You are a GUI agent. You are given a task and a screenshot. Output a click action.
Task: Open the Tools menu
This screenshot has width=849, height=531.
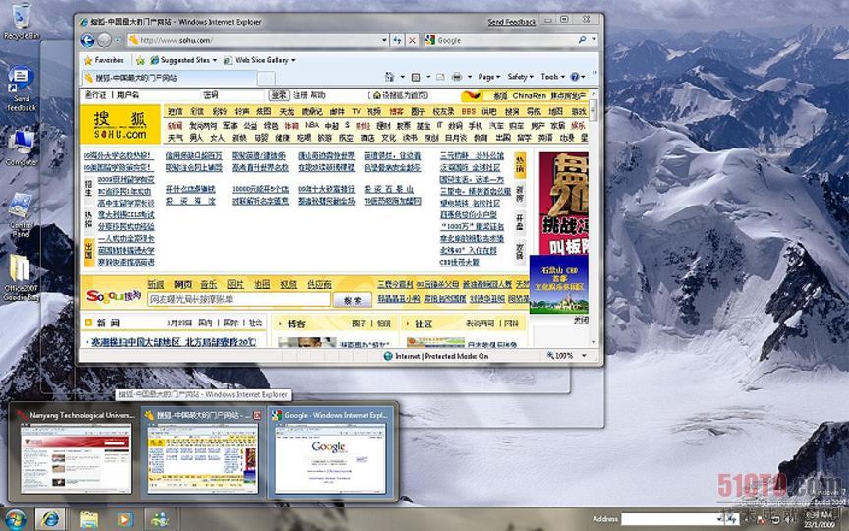(552, 77)
